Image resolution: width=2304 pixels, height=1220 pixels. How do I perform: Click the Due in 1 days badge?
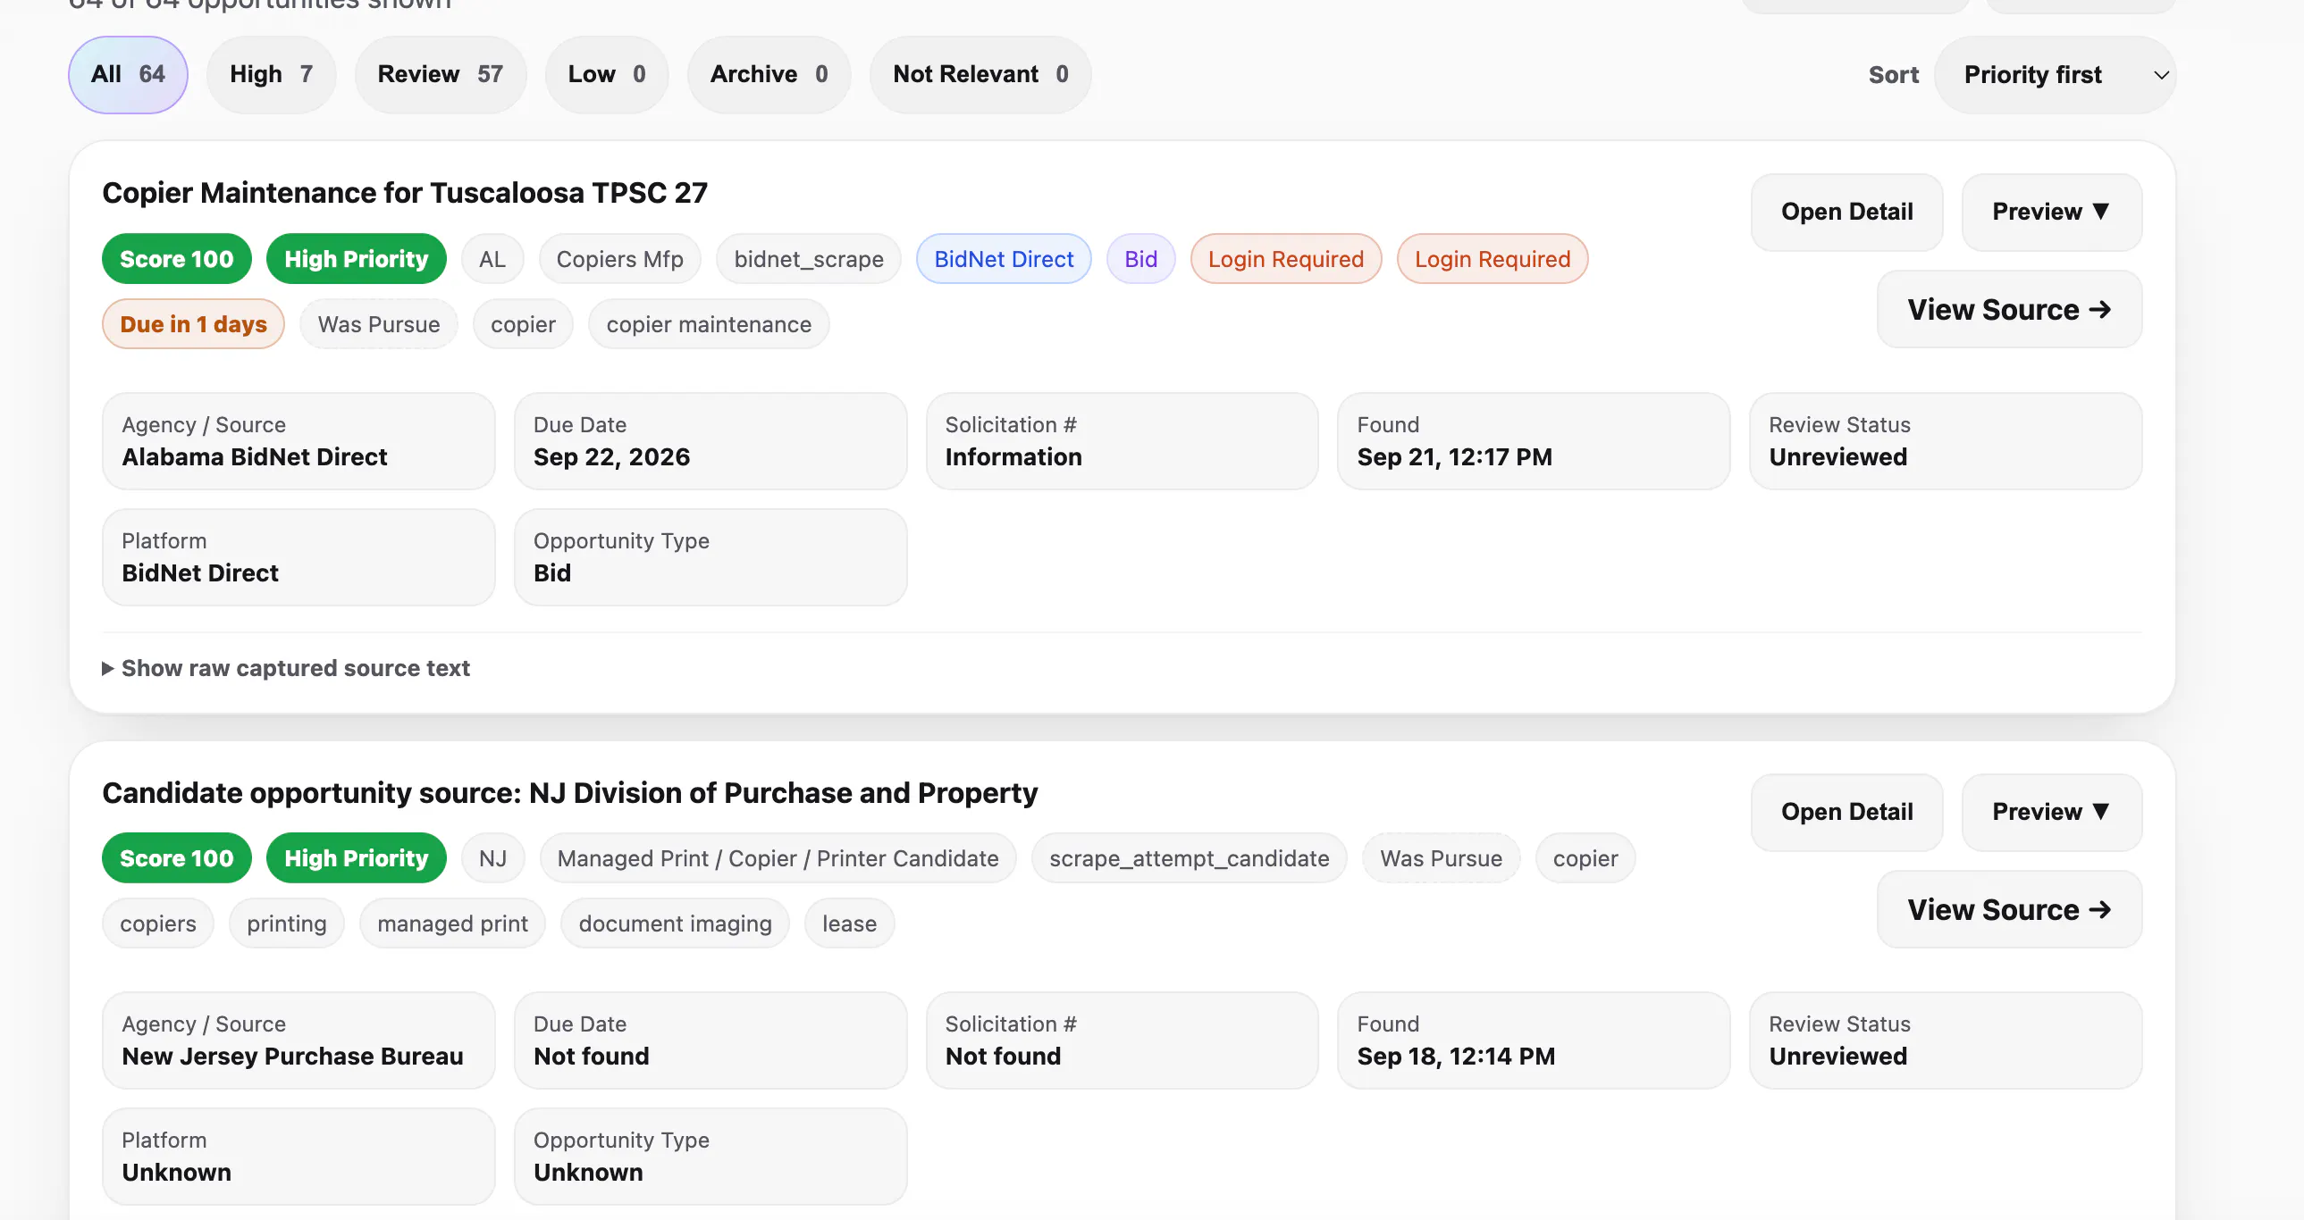(193, 324)
